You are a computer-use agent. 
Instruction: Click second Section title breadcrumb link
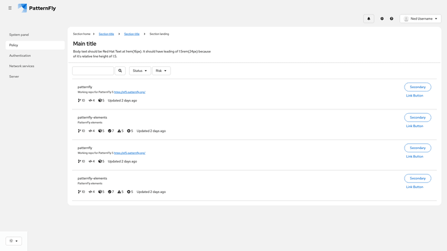[132, 34]
